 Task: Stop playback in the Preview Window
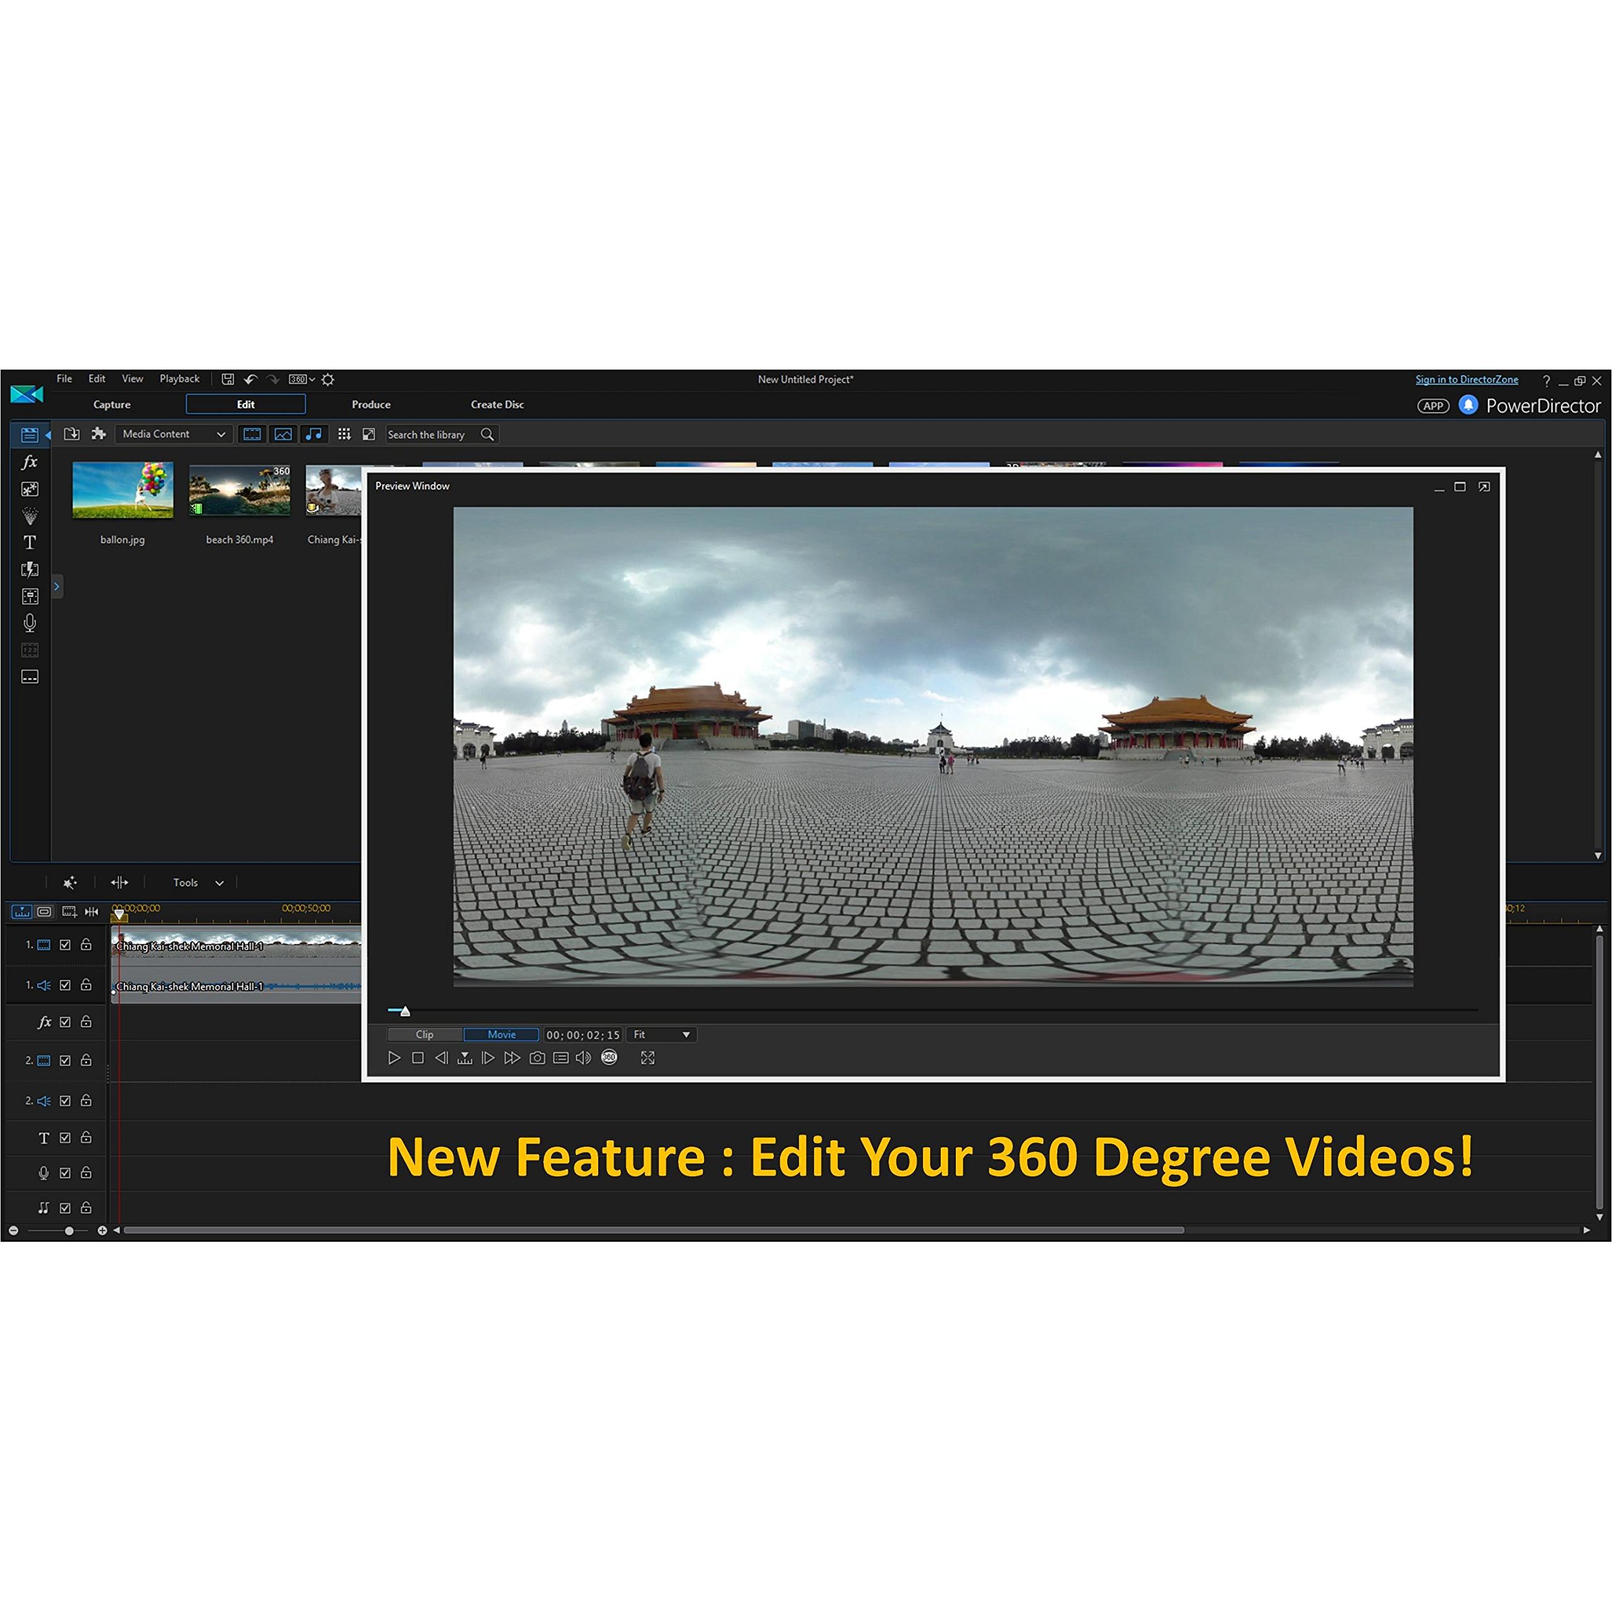[x=418, y=1058]
